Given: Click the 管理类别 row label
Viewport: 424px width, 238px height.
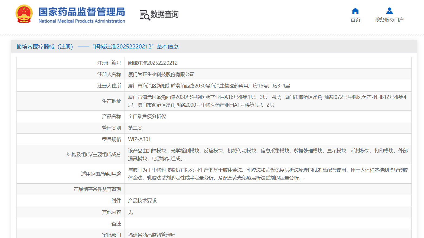Looking at the screenshot, I should [112, 128].
